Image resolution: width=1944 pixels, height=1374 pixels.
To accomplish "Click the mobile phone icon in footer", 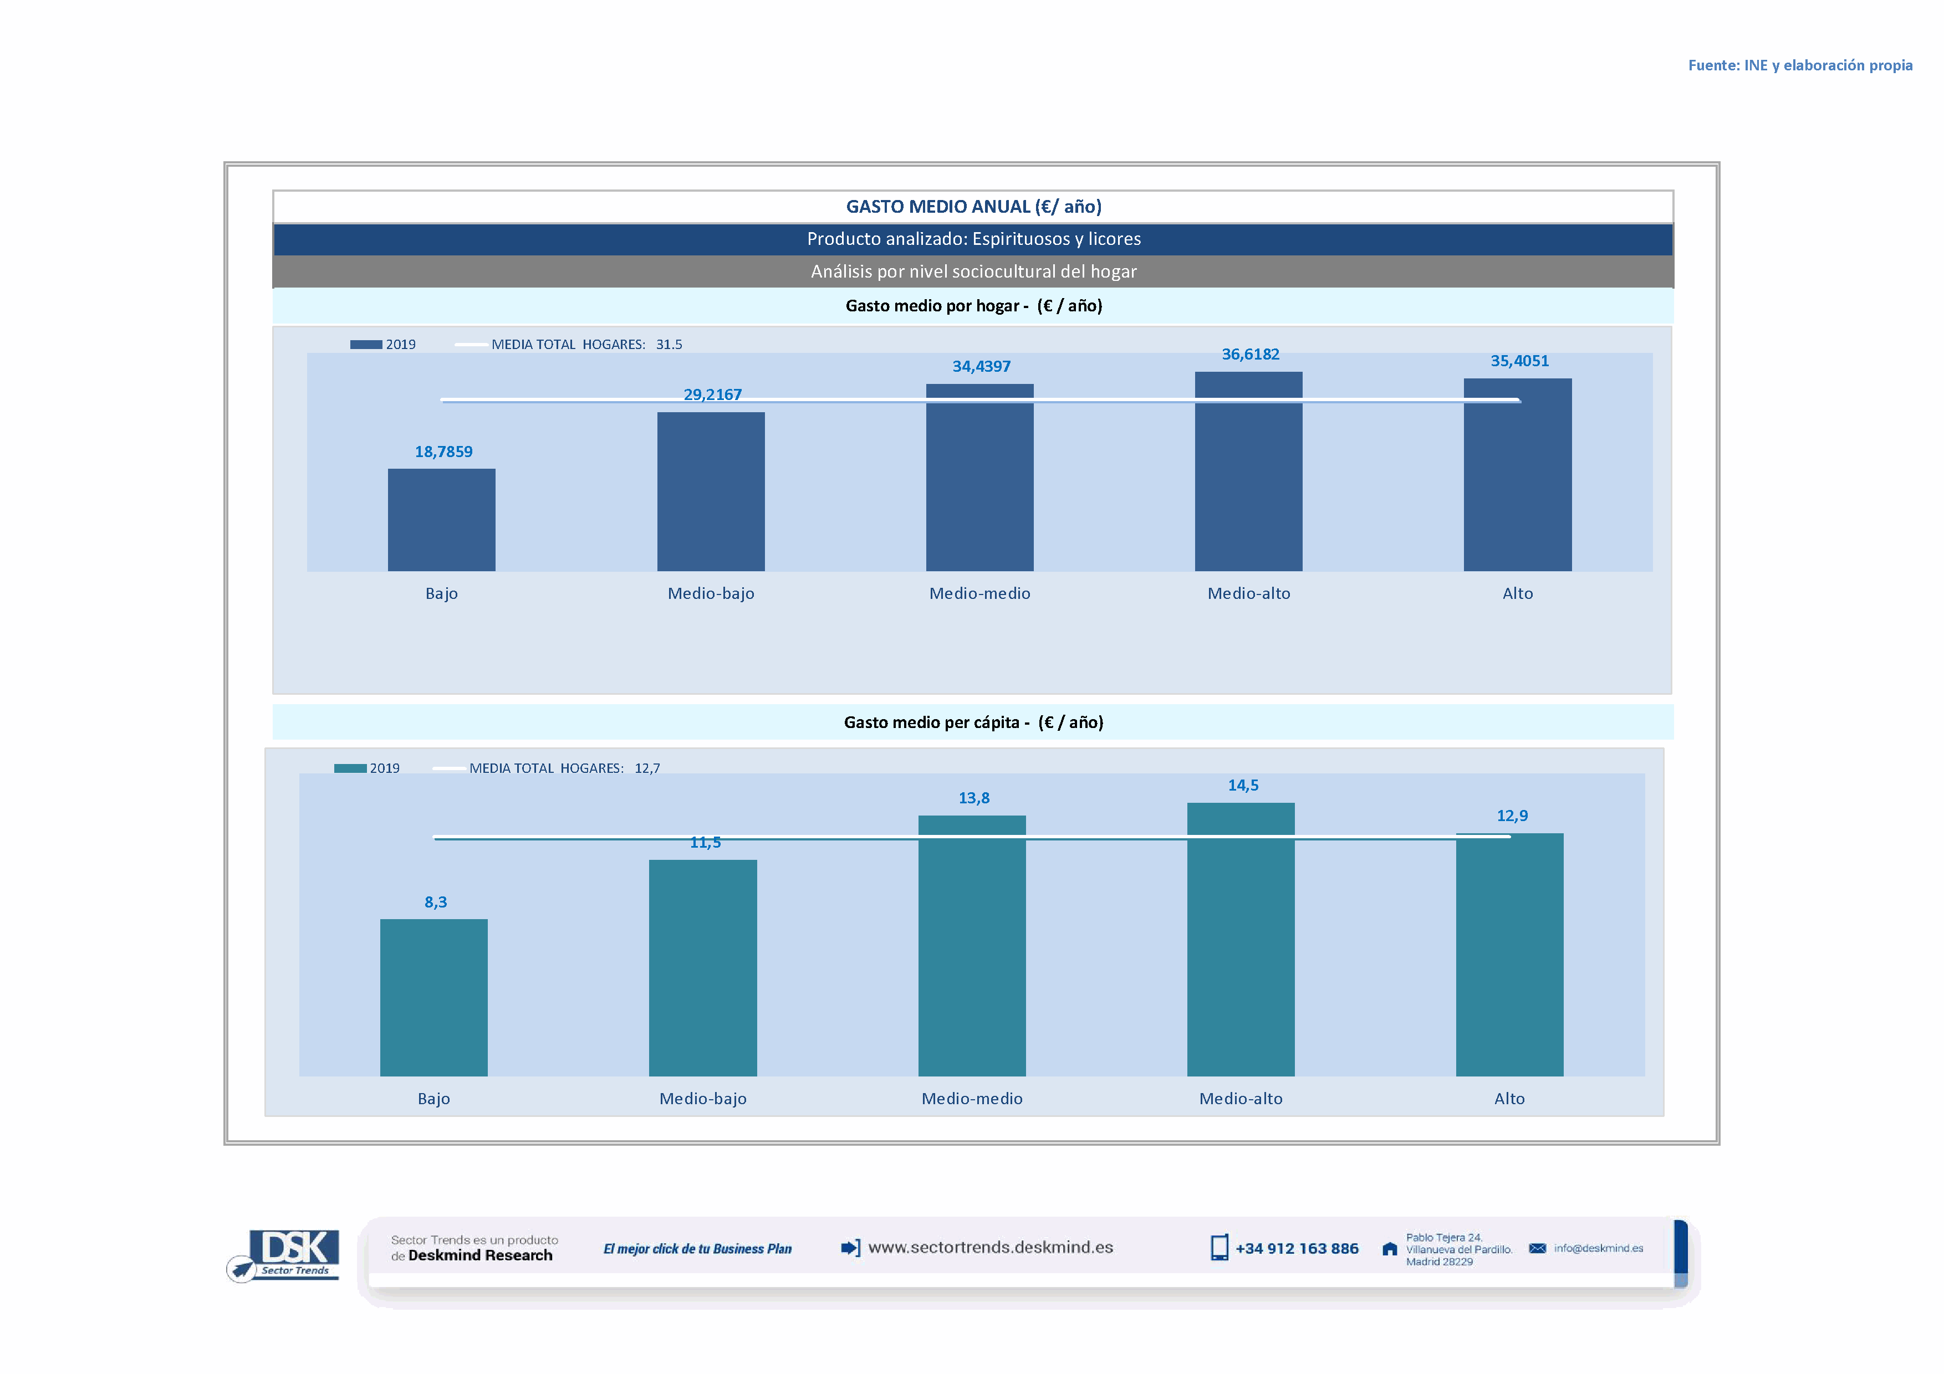I will click(1218, 1248).
